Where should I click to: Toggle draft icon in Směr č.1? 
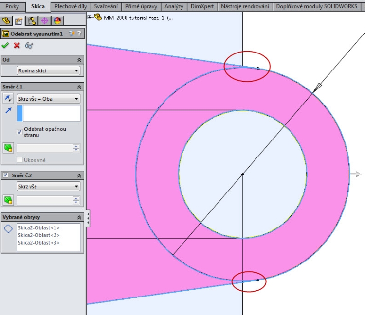[8, 148]
